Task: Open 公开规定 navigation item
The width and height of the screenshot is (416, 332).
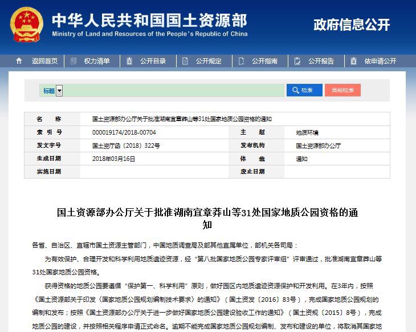Action: coord(209,61)
